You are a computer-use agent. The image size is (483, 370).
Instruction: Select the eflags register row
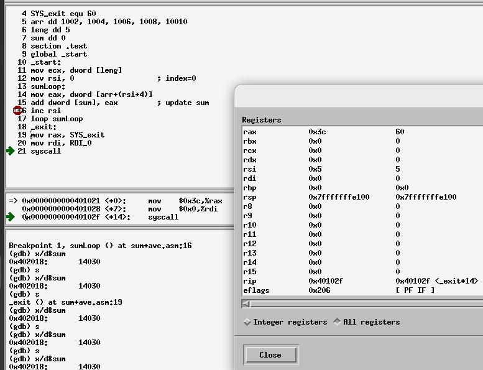363,290
